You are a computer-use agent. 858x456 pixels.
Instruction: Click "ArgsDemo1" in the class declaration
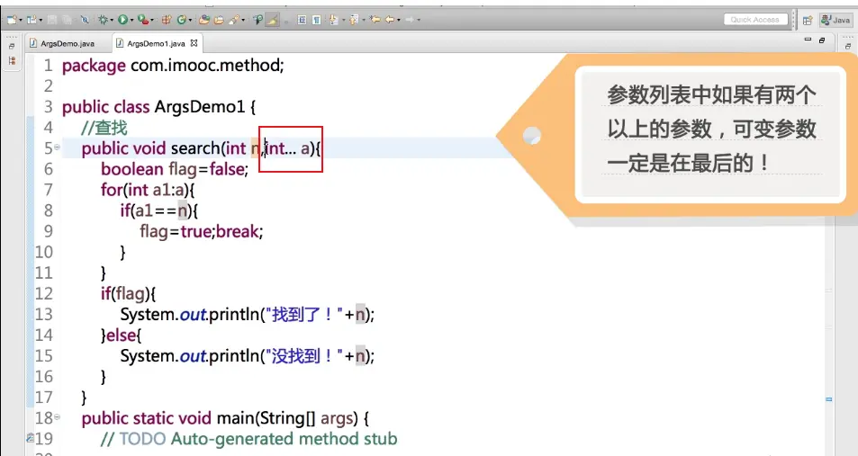click(200, 107)
